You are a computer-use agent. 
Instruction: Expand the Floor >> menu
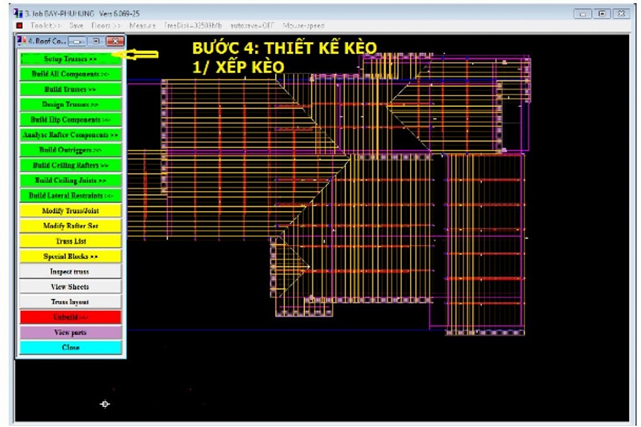point(105,25)
